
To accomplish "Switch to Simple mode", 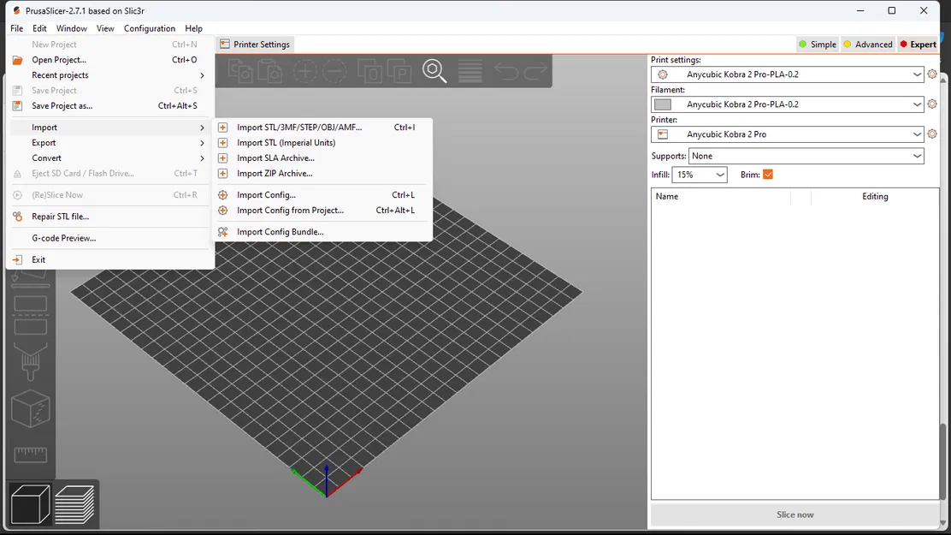I will pos(817,45).
